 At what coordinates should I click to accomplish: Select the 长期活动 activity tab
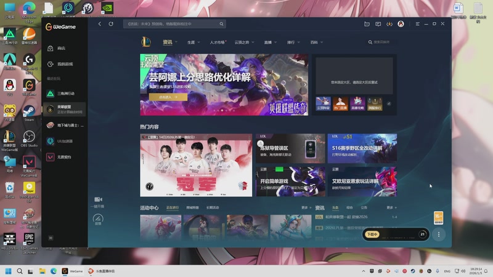(213, 207)
